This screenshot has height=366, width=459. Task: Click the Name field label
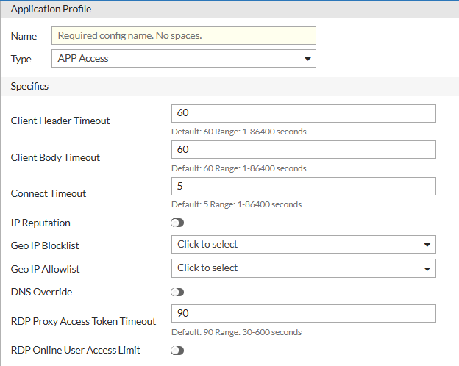coord(24,36)
